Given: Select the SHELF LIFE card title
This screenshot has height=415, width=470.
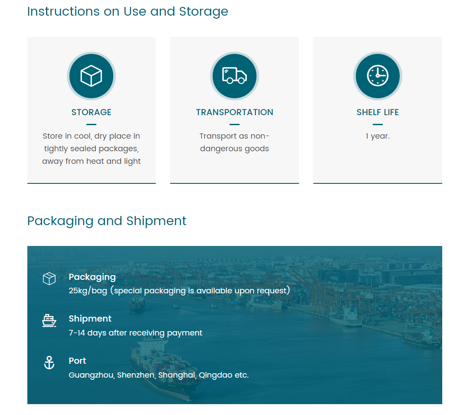Looking at the screenshot, I should (378, 112).
